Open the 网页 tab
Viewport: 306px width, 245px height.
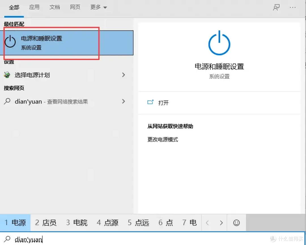75,7
